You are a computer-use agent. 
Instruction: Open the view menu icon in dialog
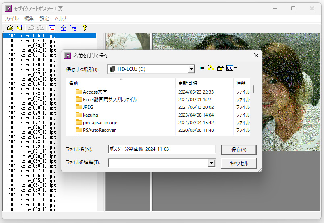click(x=231, y=68)
